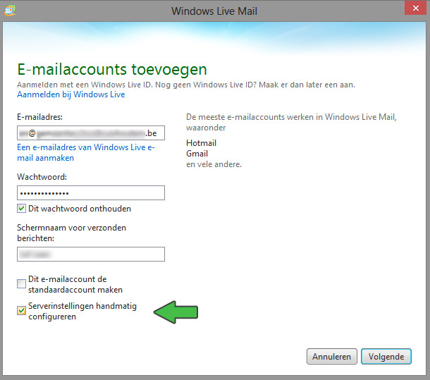Click the 'en vele andere.' text
The image size is (430, 380).
tap(214, 164)
